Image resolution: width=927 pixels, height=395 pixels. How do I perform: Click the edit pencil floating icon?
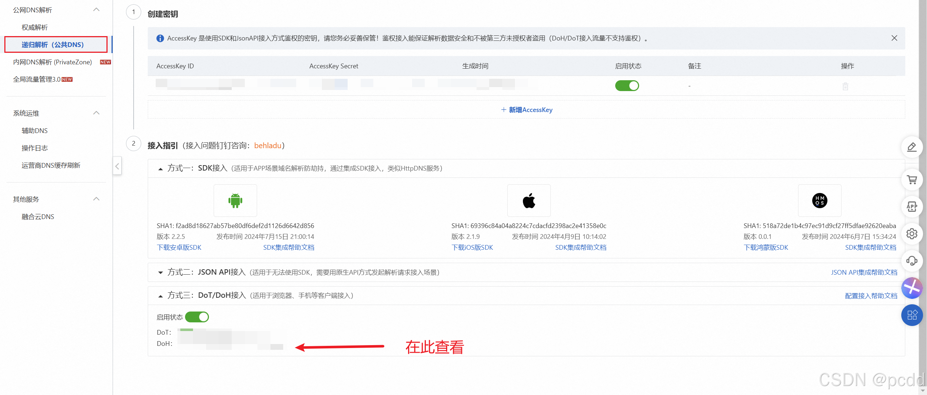click(x=911, y=147)
